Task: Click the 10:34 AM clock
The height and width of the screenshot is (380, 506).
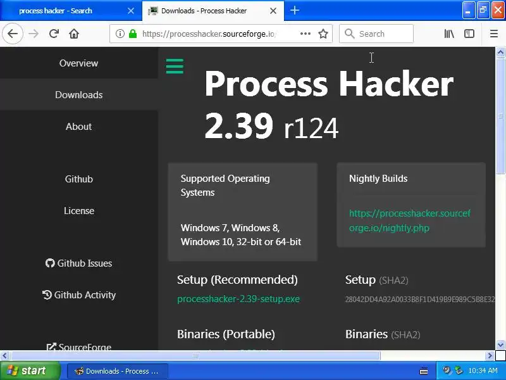Action: pyautogui.click(x=483, y=370)
